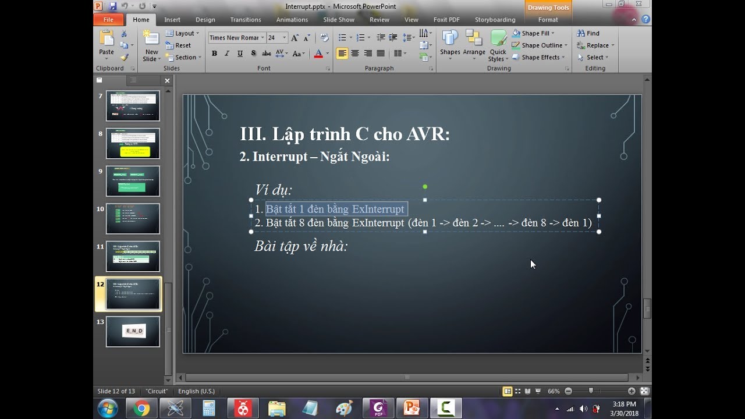Select slide 9 thumbnail

[x=133, y=181]
